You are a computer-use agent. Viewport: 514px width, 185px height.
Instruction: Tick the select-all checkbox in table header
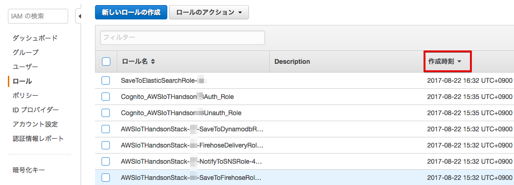pos(106,62)
